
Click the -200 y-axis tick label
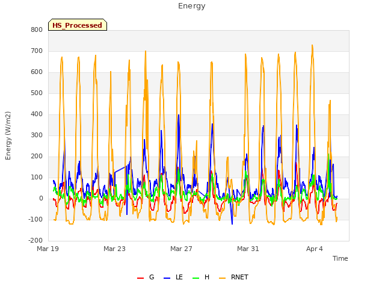coord(35,241)
